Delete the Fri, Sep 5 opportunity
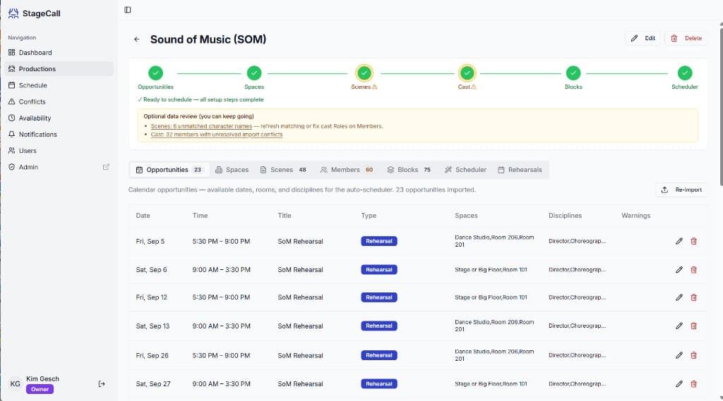 click(x=693, y=241)
